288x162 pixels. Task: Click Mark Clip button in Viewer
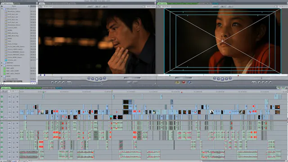(x=56, y=82)
